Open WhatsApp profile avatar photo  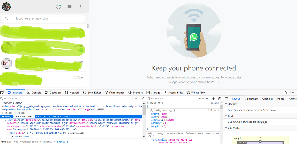tap(6, 7)
